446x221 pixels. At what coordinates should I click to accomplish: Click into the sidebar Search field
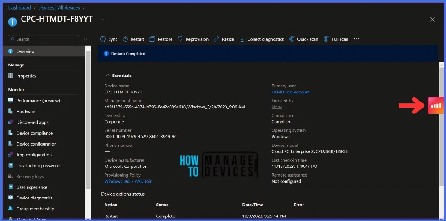click(x=44, y=39)
